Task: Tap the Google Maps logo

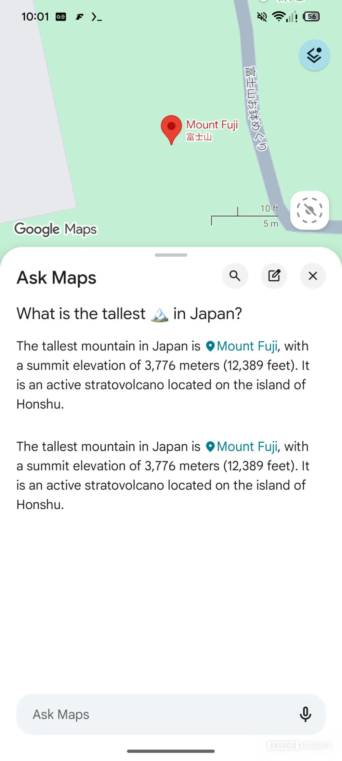Action: click(x=55, y=229)
